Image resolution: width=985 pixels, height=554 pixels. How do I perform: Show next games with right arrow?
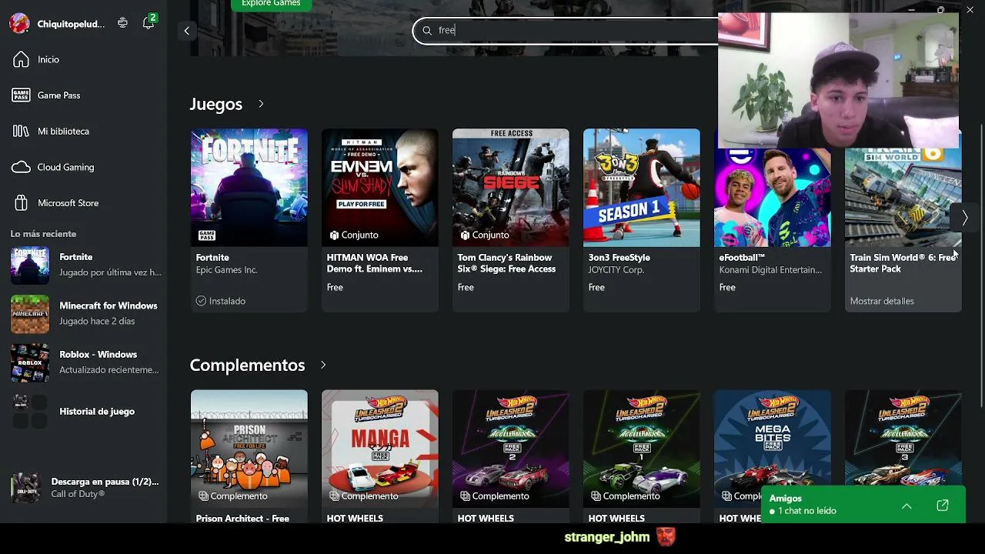tap(964, 219)
